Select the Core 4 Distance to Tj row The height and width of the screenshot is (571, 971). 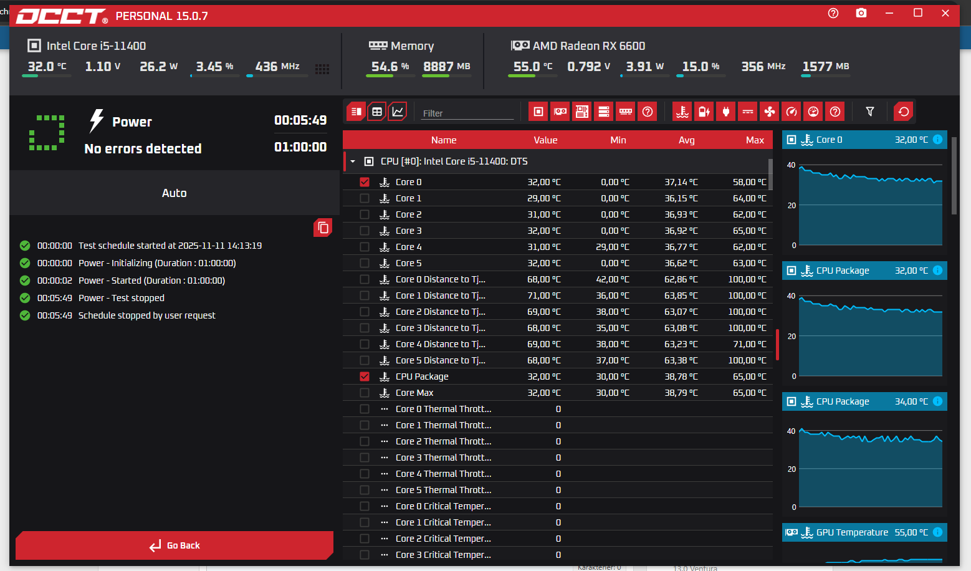[x=558, y=344]
